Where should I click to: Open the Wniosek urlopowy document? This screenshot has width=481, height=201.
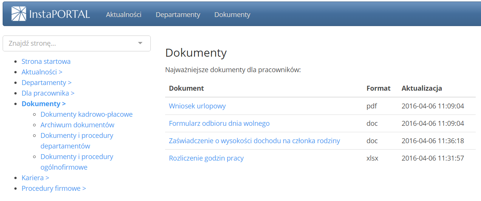coord(197,106)
